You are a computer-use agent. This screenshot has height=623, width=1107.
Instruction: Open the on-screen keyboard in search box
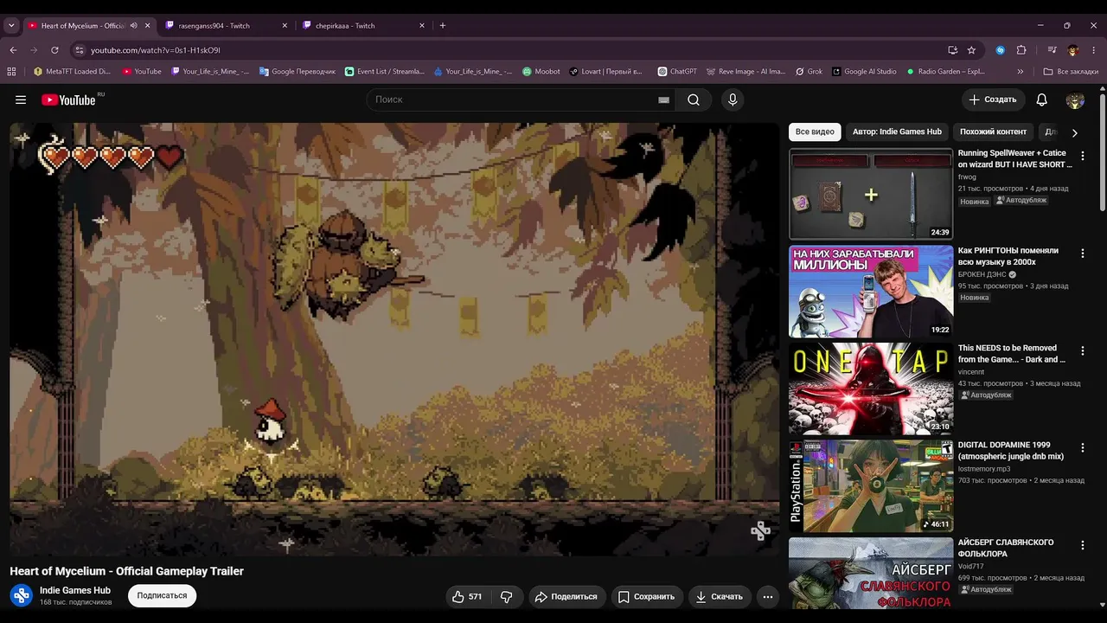[x=663, y=100]
